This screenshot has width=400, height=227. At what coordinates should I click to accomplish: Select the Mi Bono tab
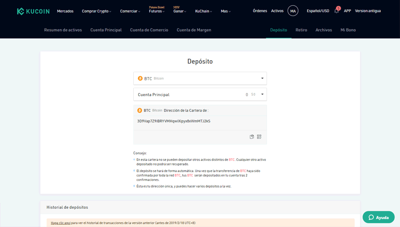click(348, 30)
